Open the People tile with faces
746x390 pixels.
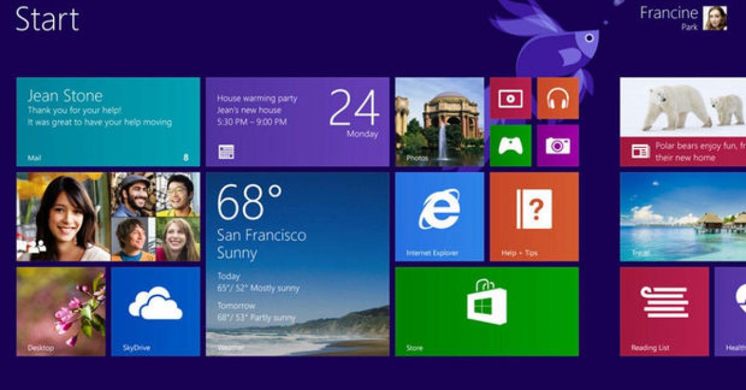108,216
